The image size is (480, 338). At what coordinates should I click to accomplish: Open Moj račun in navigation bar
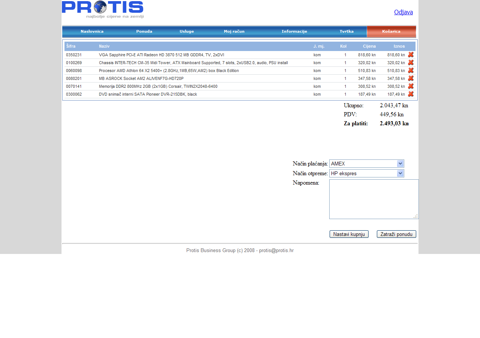[x=234, y=32]
